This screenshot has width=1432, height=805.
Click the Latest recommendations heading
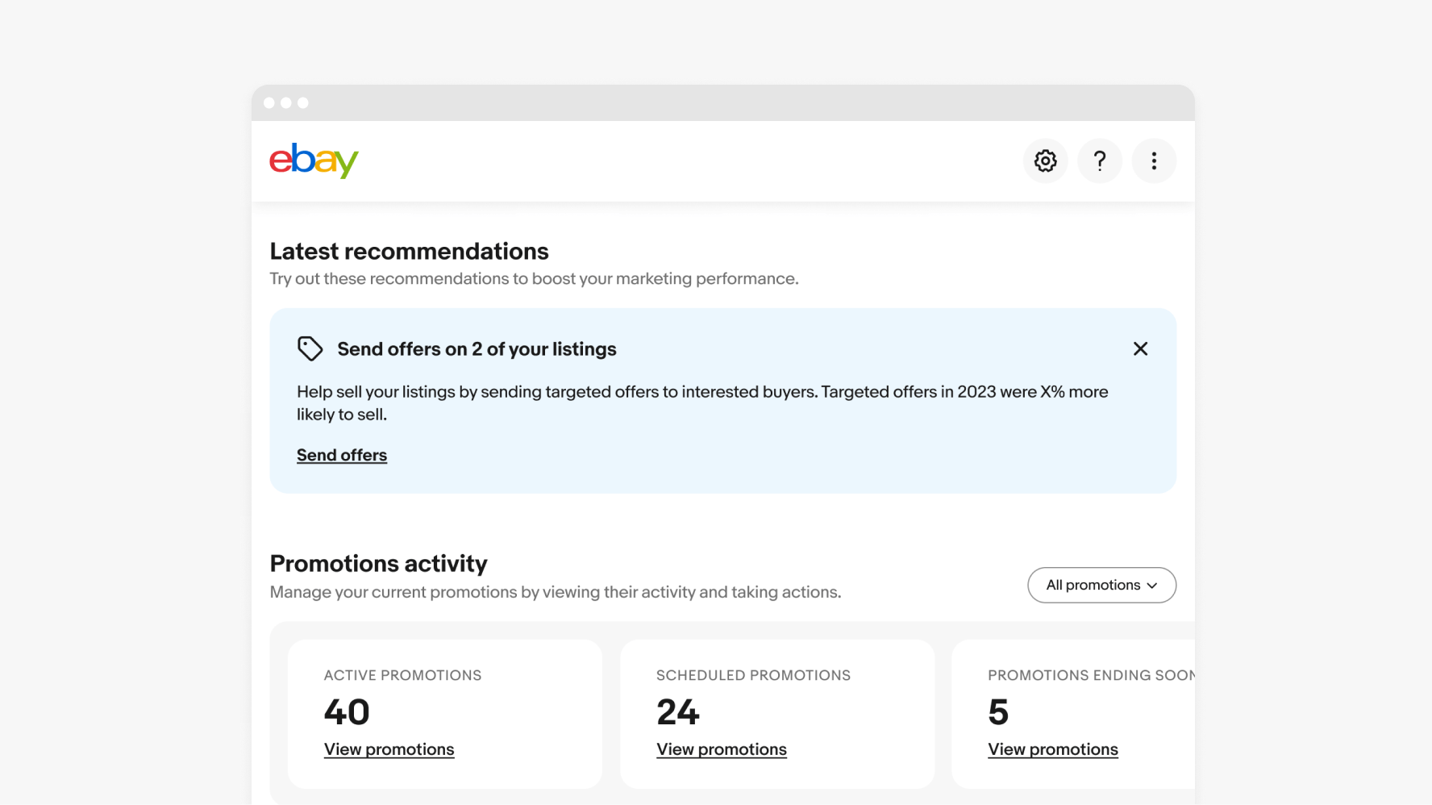(409, 252)
